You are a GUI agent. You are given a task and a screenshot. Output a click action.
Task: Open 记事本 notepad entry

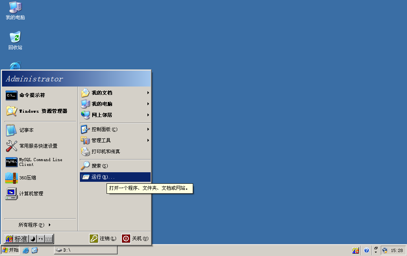tap(40, 130)
